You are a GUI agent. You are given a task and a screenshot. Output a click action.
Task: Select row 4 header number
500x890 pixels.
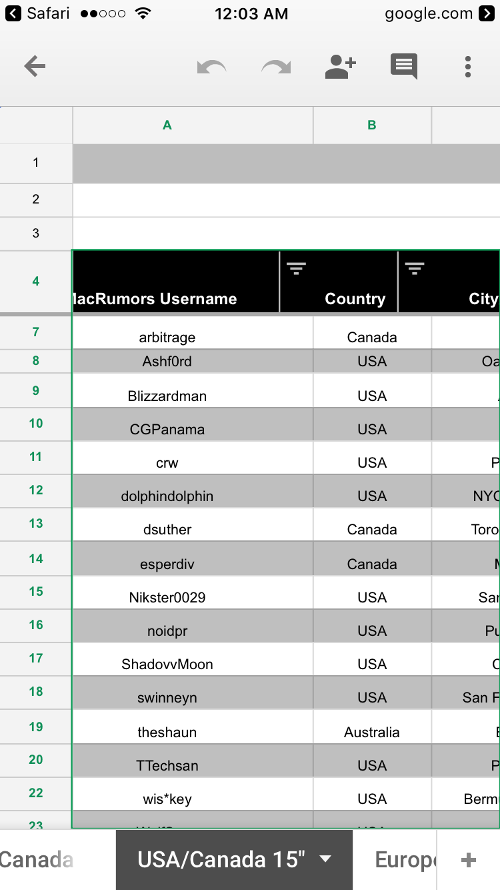pyautogui.click(x=36, y=282)
